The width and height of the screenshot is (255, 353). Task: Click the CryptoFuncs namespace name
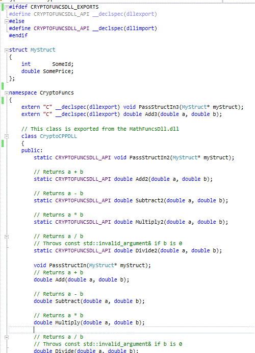pyautogui.click(x=57, y=93)
